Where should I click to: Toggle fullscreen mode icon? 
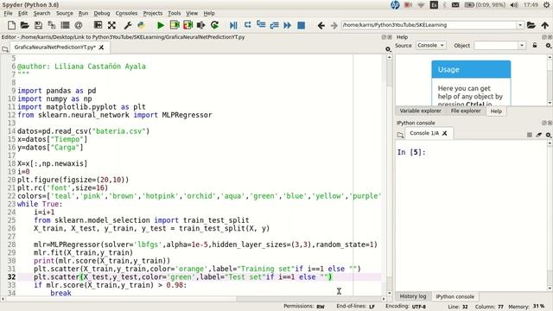[111, 25]
